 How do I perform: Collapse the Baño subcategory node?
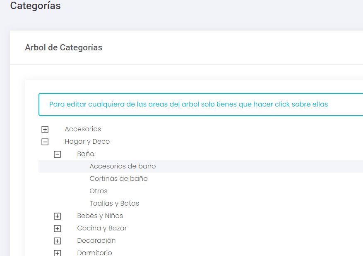coord(58,154)
